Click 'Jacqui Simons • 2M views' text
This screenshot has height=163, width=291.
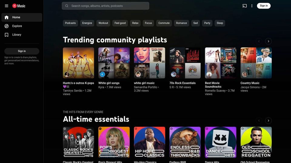click(x=253, y=89)
